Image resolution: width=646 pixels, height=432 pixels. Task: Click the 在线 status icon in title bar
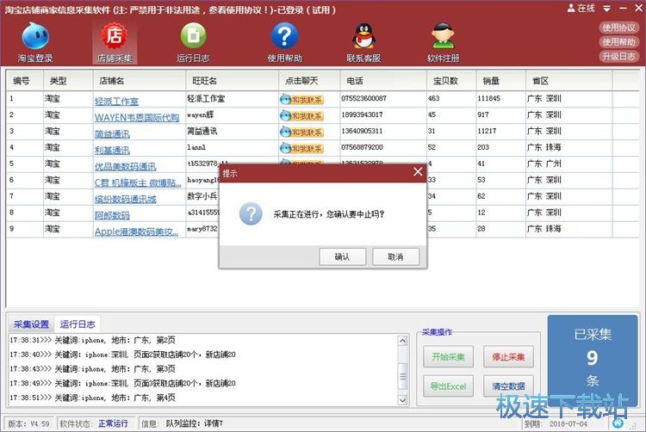click(x=581, y=9)
